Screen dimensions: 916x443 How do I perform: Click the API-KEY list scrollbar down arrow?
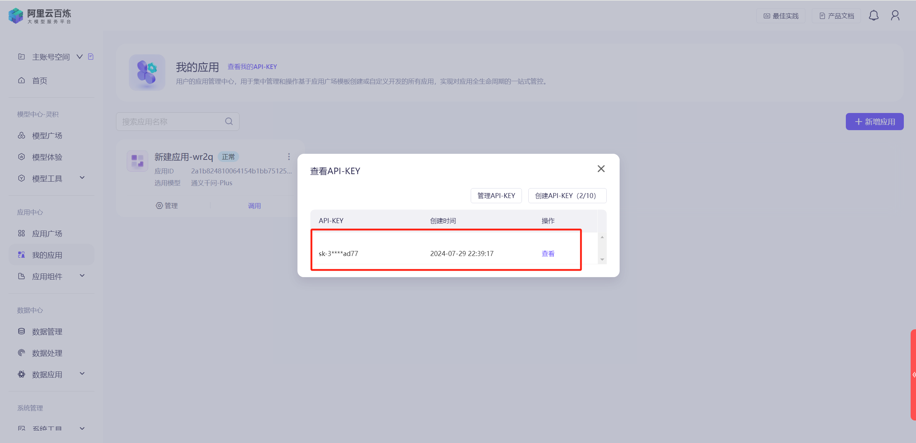[x=602, y=260]
